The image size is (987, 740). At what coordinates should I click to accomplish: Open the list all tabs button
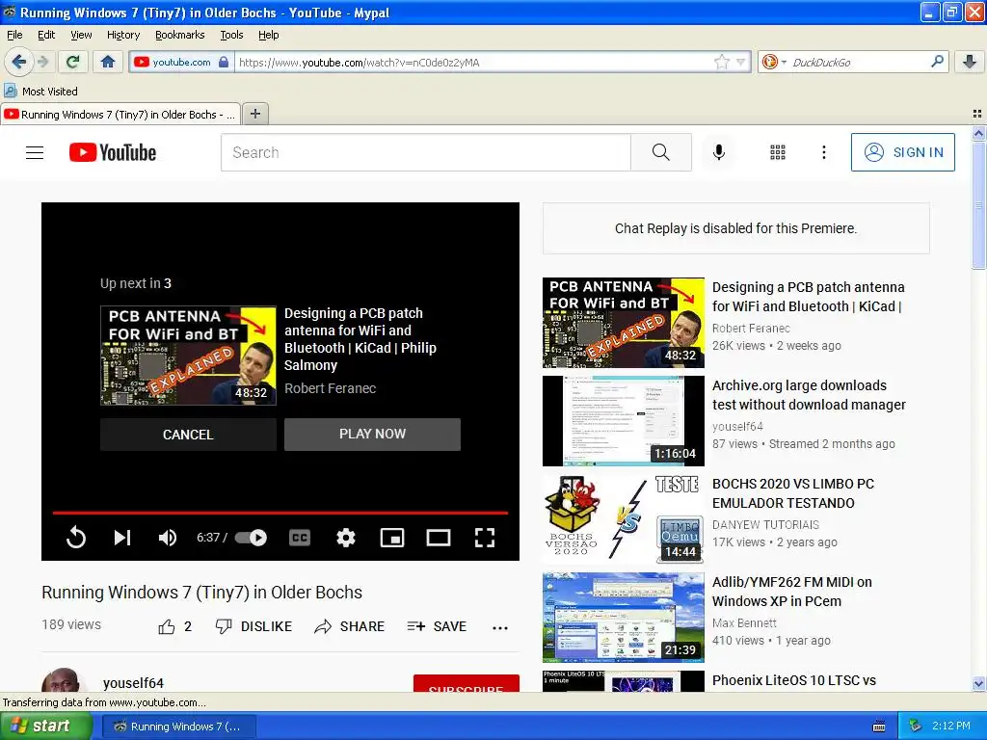(x=977, y=114)
